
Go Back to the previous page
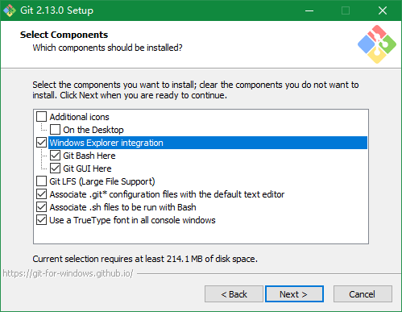[234, 294]
